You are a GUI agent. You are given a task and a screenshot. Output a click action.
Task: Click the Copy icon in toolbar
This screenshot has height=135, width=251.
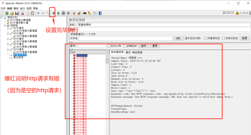click(x=28, y=13)
